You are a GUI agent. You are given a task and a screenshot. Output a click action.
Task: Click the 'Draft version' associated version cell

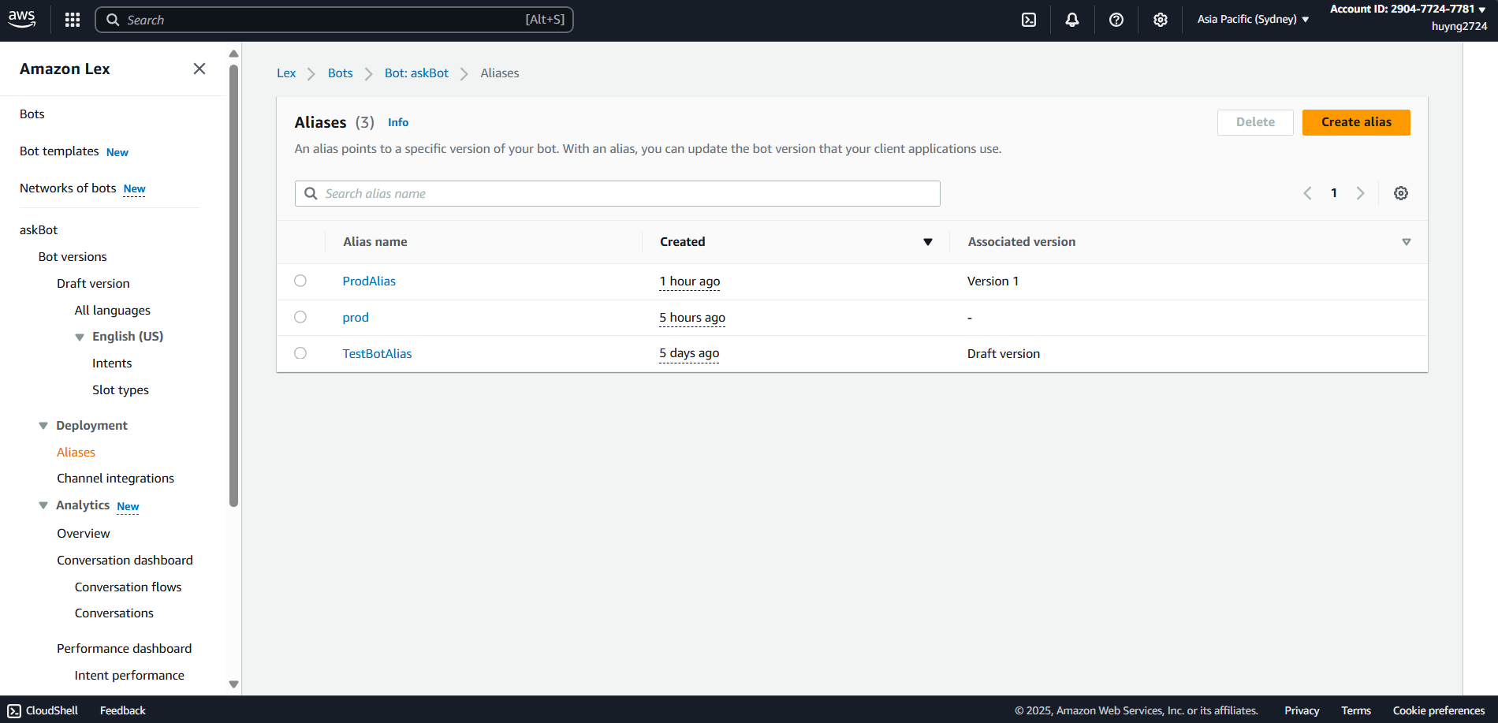tap(1004, 354)
